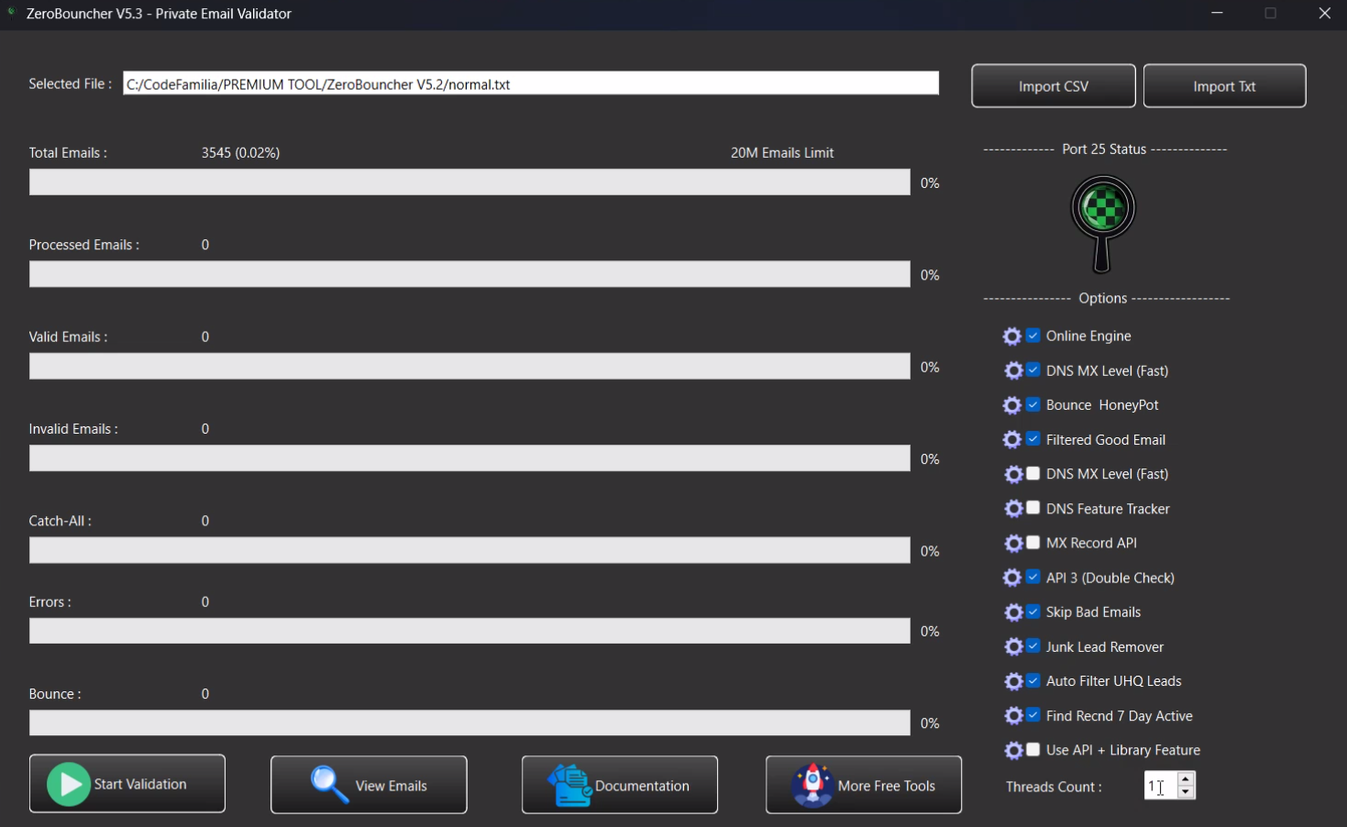Screen dimensions: 1347x827
Task: Uncheck Skip Bad Emails
Action: click(x=1033, y=612)
